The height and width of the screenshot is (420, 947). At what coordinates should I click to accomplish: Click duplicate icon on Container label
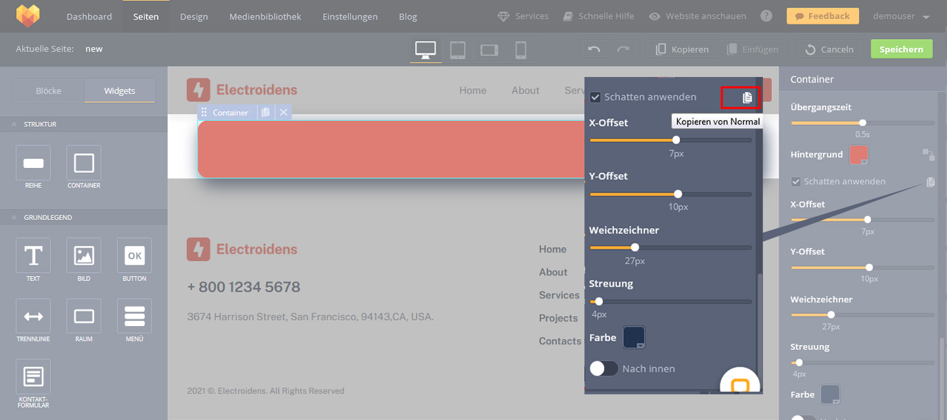pyautogui.click(x=266, y=112)
